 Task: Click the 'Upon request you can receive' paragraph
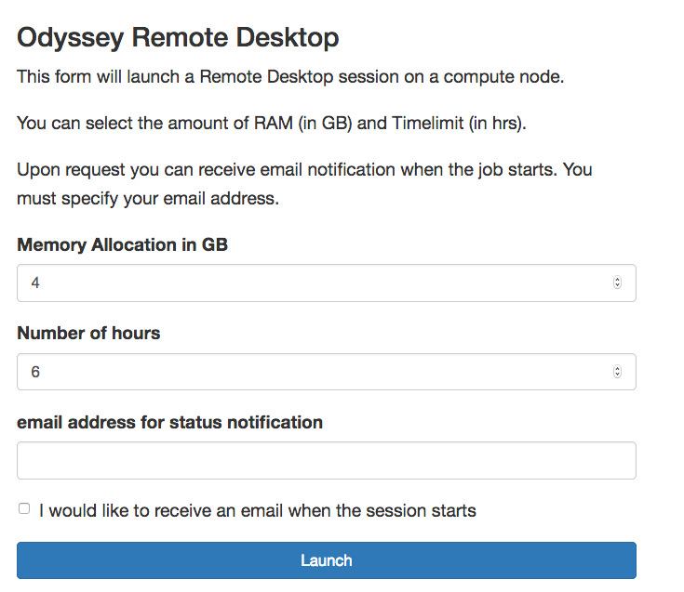pos(304,184)
